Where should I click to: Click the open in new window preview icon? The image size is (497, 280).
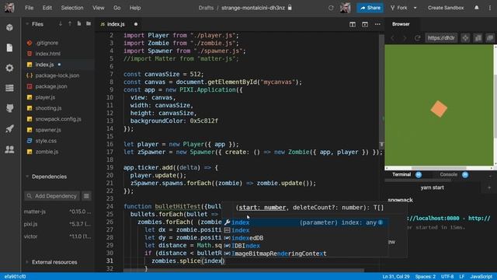coord(478,38)
